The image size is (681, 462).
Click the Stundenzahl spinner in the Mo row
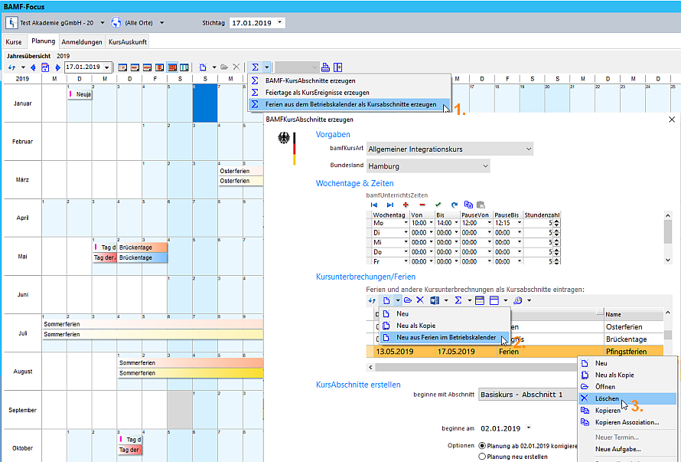pyautogui.click(x=556, y=223)
